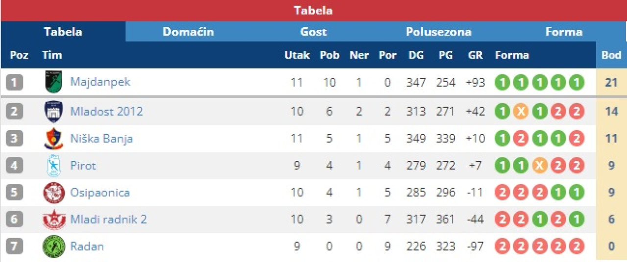
Task: Go to the Niška Banja team page
Action: (x=101, y=139)
